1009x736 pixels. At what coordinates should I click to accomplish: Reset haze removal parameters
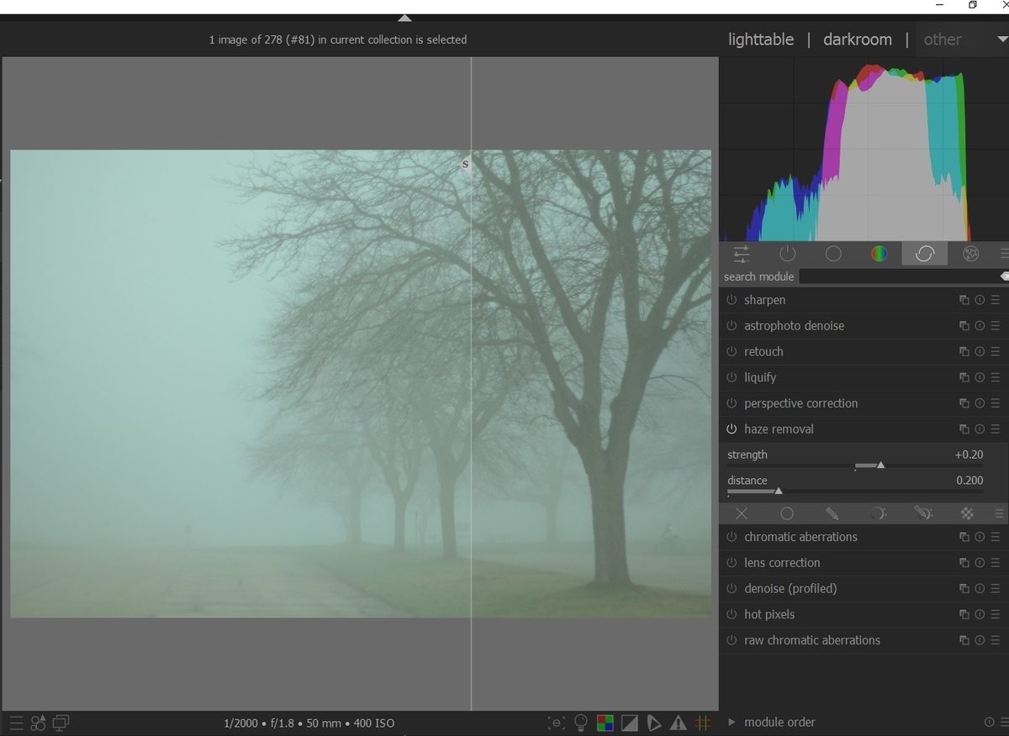[x=980, y=429]
